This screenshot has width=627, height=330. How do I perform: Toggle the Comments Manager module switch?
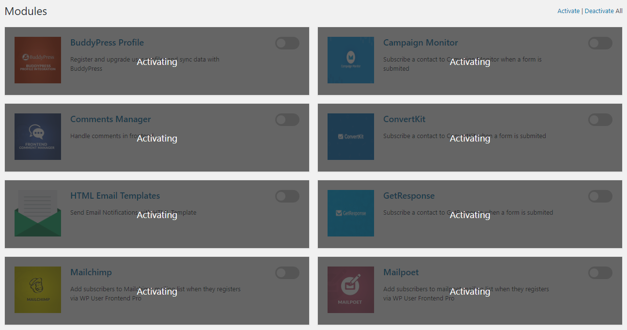tap(287, 120)
